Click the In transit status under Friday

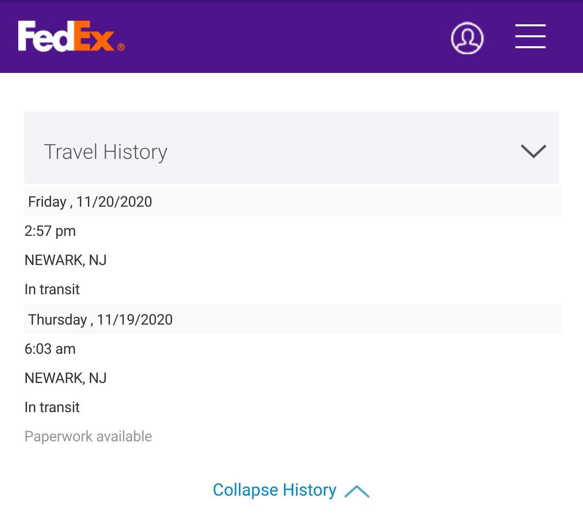(52, 289)
